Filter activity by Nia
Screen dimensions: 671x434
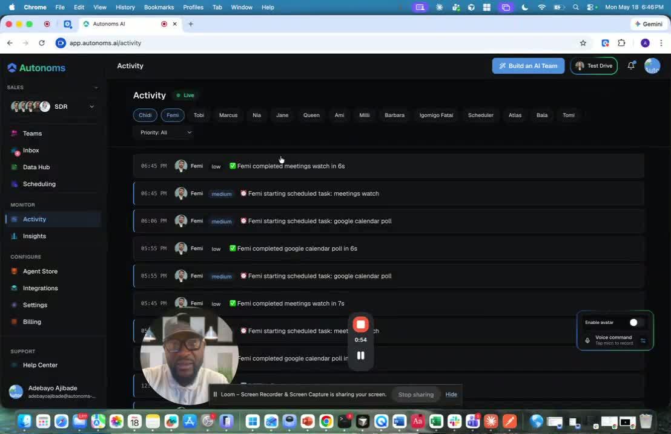256,115
